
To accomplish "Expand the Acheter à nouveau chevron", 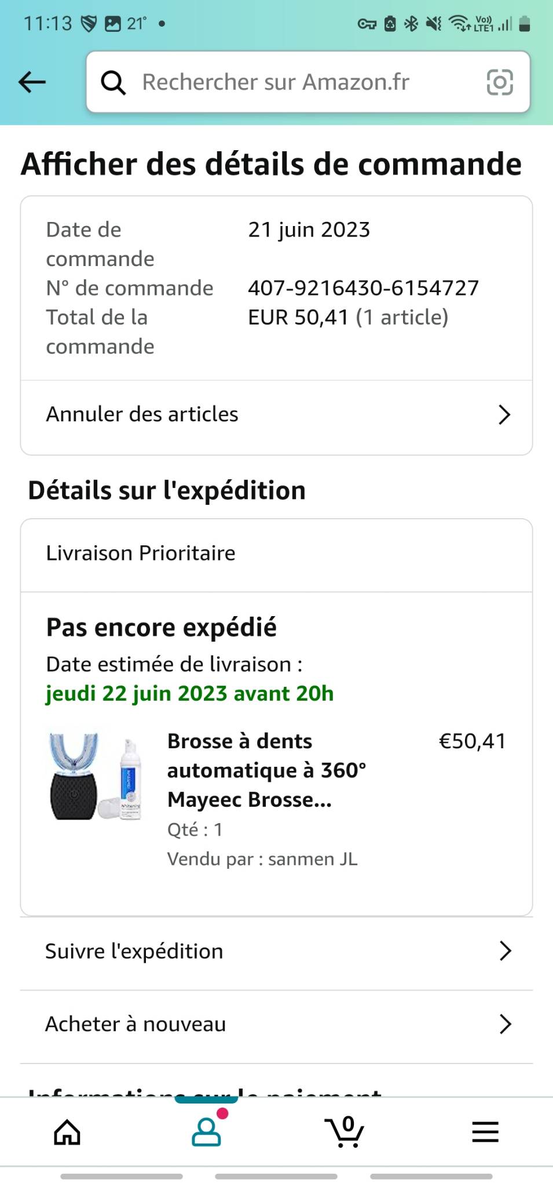I will 505,1024.
